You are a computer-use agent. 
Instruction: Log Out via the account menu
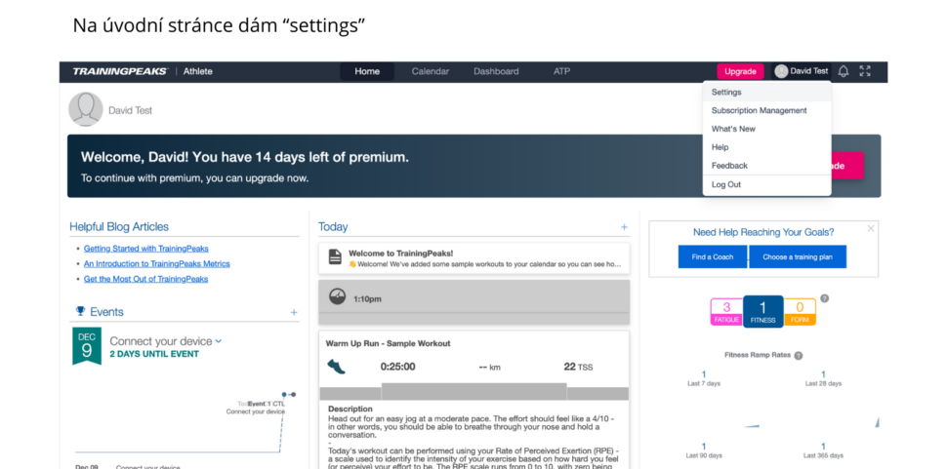coord(766,184)
